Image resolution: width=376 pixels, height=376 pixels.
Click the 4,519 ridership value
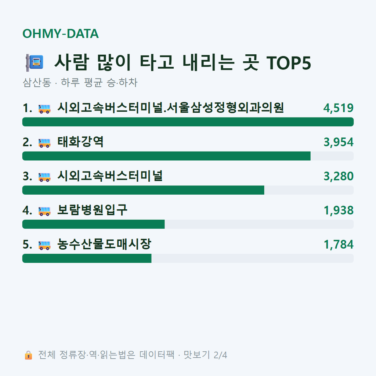tap(338, 108)
